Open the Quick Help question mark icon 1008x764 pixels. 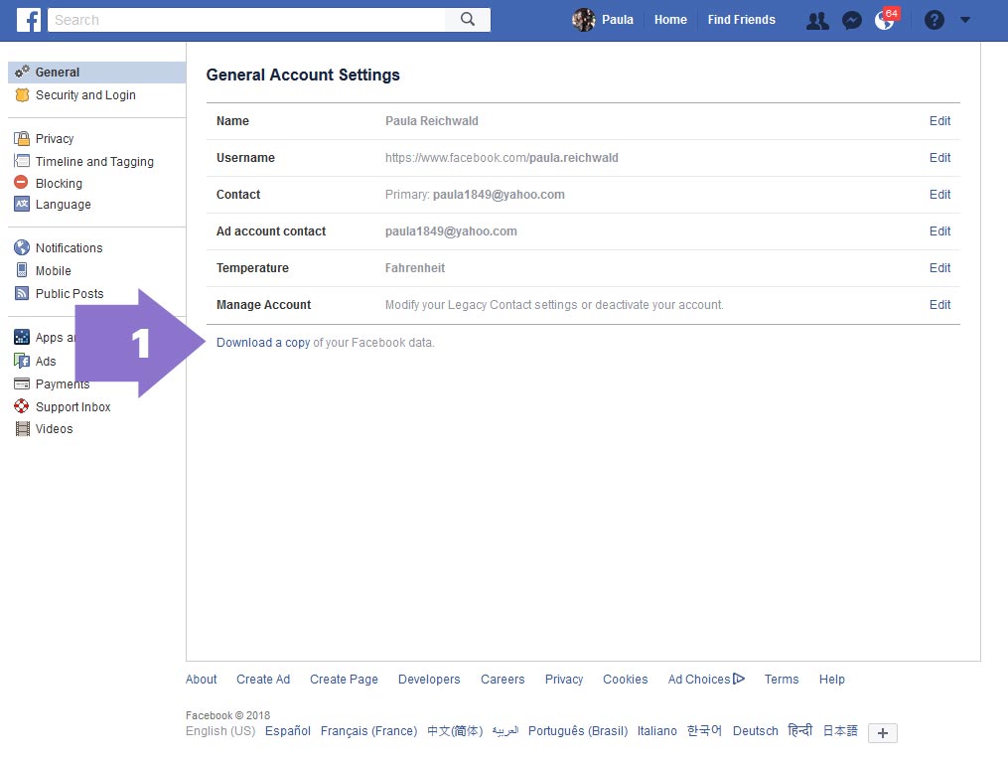click(x=935, y=20)
